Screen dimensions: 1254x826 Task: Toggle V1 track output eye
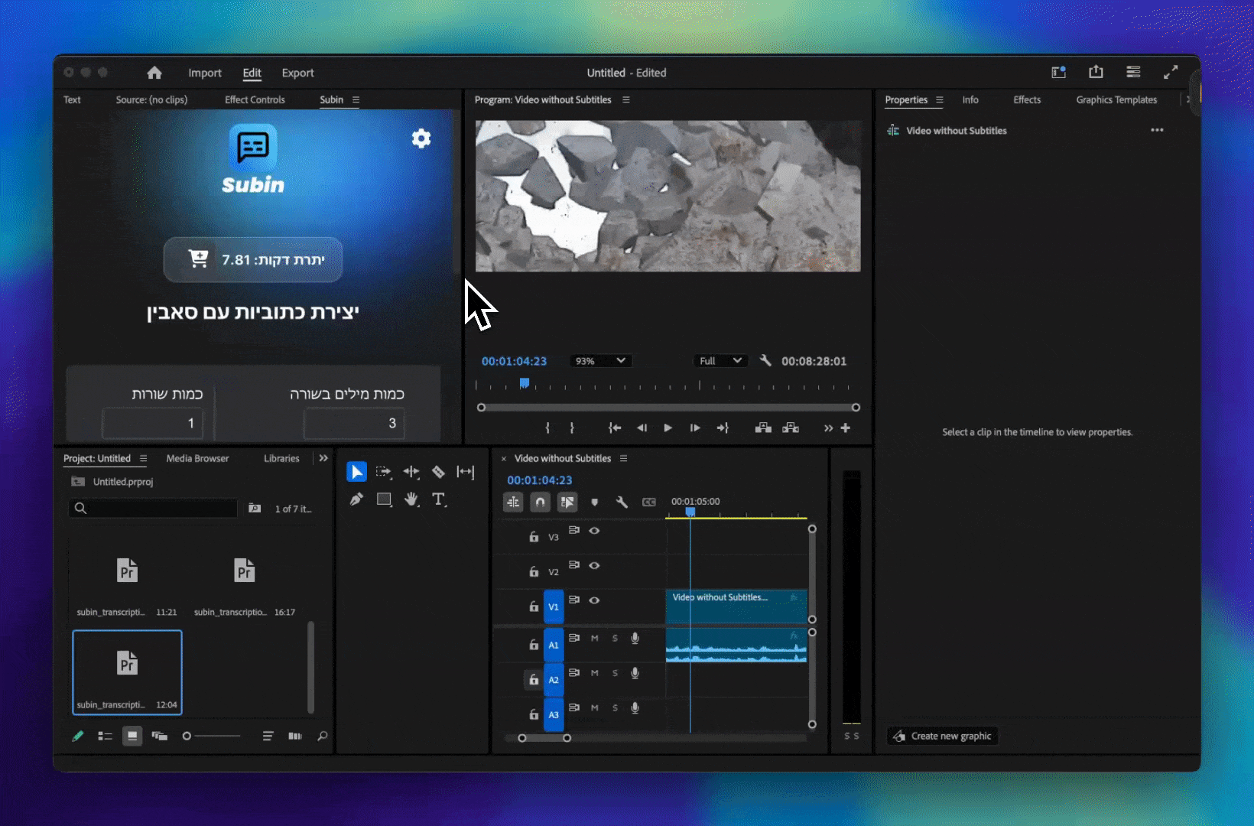(x=594, y=600)
